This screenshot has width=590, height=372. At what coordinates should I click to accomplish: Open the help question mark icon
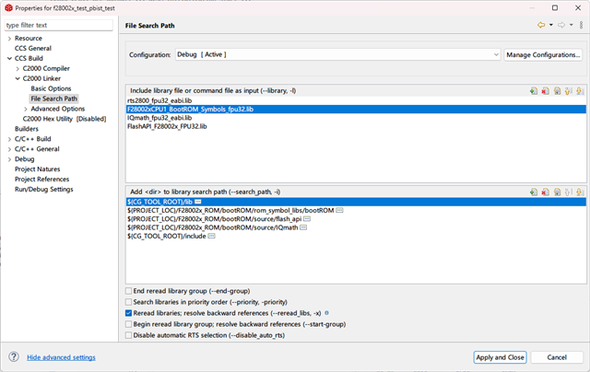coord(14,357)
